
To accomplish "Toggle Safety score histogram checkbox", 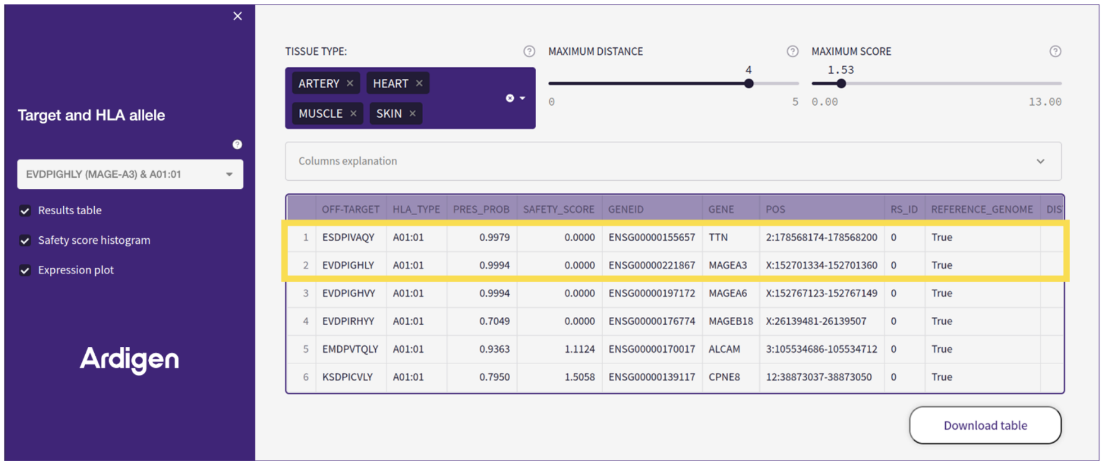I will [x=25, y=241].
